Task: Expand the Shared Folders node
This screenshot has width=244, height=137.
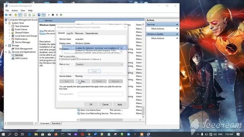Action: point(9,33)
